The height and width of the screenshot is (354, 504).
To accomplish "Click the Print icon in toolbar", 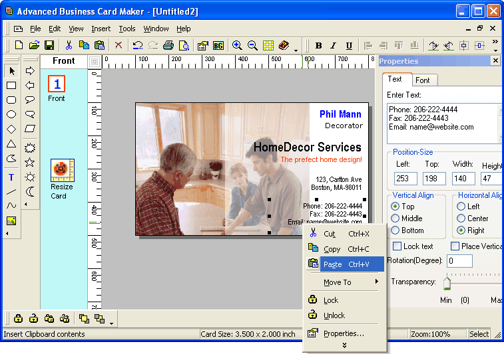I will tap(168, 45).
